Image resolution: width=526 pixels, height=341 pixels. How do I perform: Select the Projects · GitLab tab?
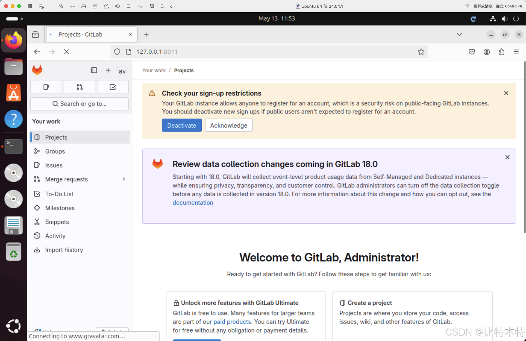(92, 35)
